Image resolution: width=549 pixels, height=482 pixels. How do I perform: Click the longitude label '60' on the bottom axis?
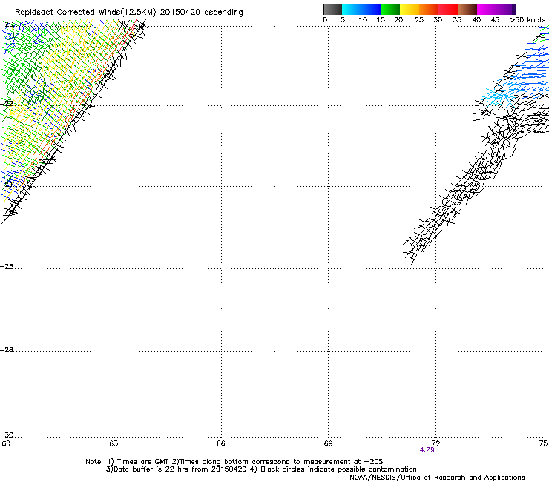6,443
